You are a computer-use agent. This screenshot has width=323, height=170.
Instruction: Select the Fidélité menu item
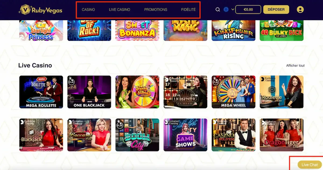click(x=188, y=9)
